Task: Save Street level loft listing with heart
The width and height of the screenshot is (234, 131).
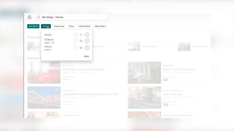Action: click(157, 65)
